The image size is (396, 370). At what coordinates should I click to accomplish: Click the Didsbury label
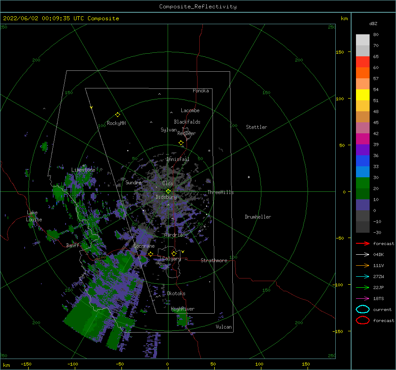click(x=166, y=197)
